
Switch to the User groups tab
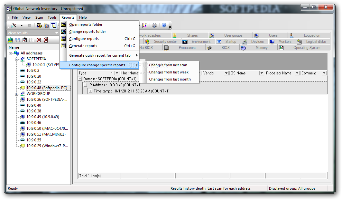click(231, 35)
